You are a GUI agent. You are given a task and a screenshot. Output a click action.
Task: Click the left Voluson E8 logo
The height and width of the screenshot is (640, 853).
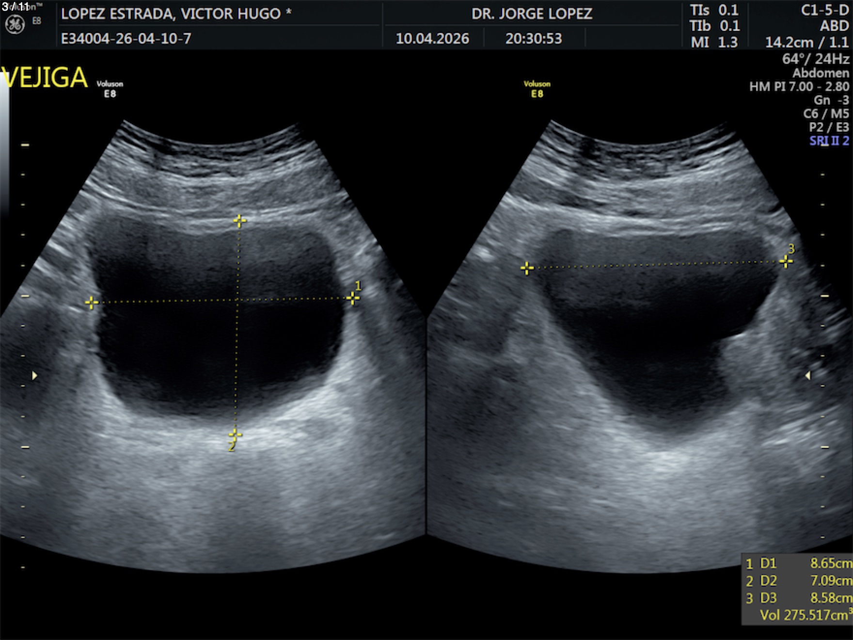pos(110,89)
